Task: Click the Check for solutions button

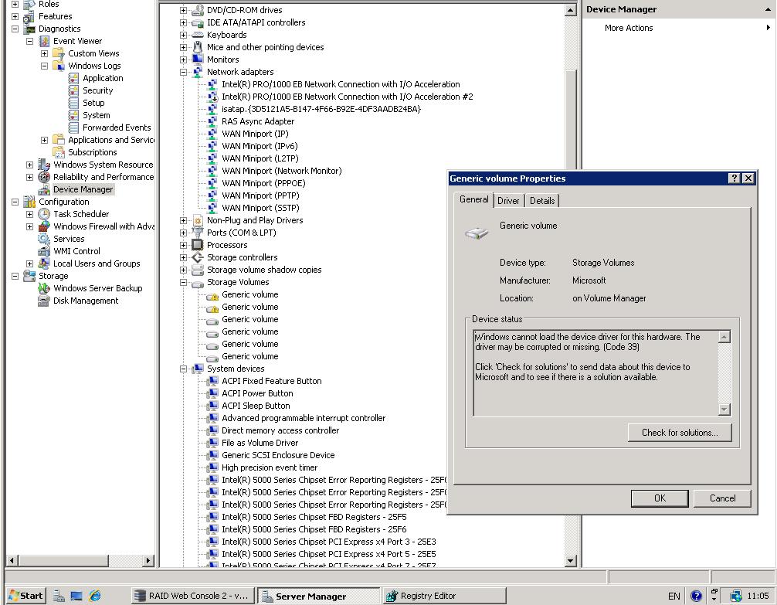Action: pos(679,433)
